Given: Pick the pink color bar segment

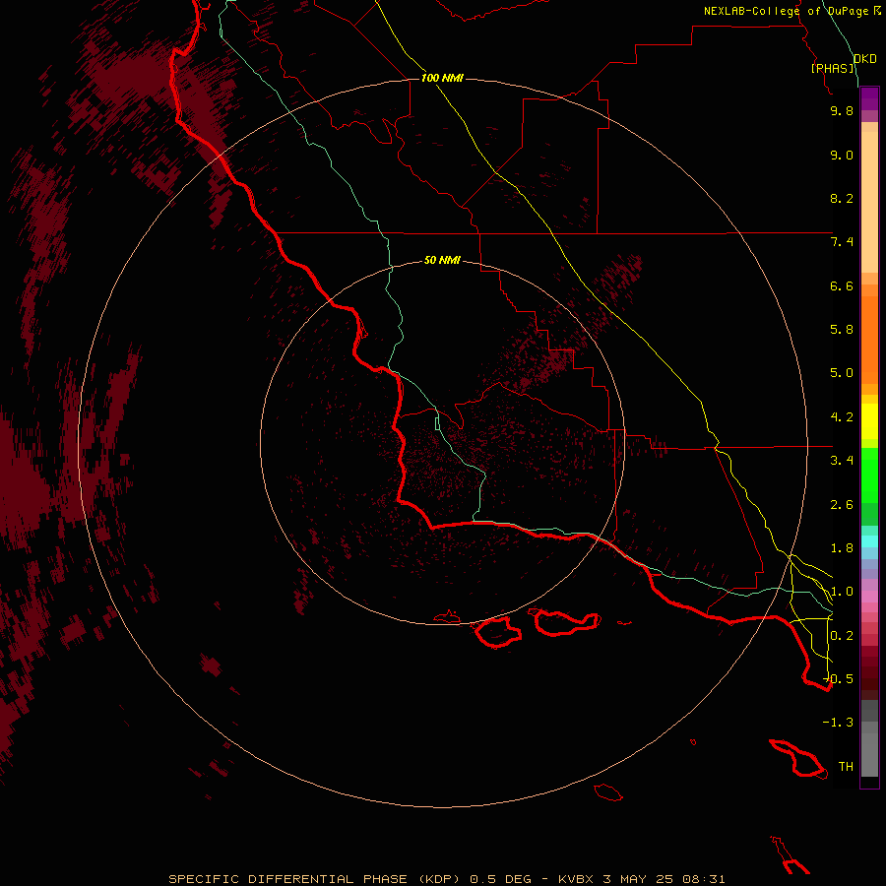Looking at the screenshot, I should pos(869,597).
